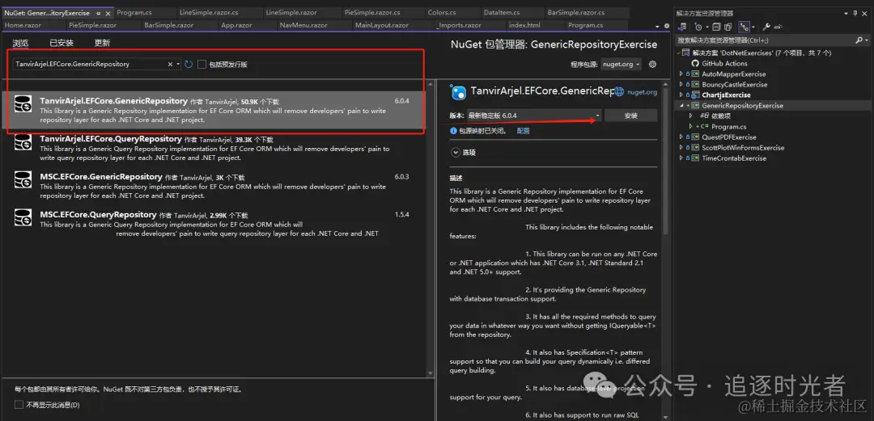Viewport: 874px width, 421px height.
Task: Click package list vertical scrollbar down arrow
Action: 431,373
